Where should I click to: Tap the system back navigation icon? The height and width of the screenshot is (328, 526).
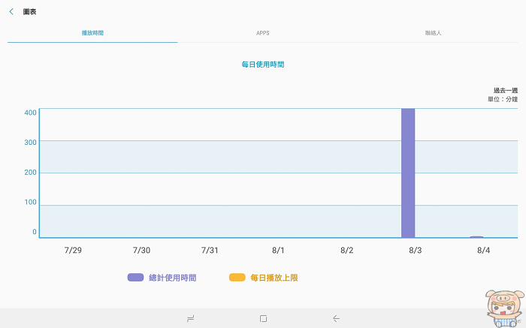tap(336, 318)
